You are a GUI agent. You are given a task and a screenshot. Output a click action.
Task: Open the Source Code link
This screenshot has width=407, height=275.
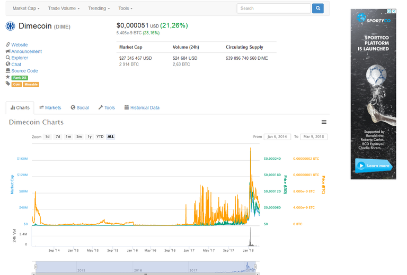click(24, 71)
